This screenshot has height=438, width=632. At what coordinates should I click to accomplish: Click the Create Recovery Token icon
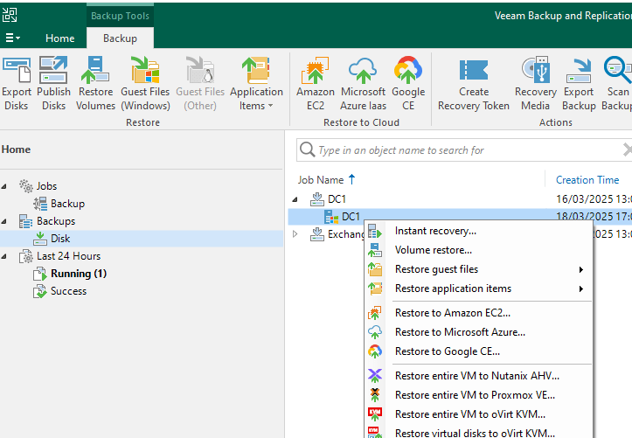[x=474, y=84]
